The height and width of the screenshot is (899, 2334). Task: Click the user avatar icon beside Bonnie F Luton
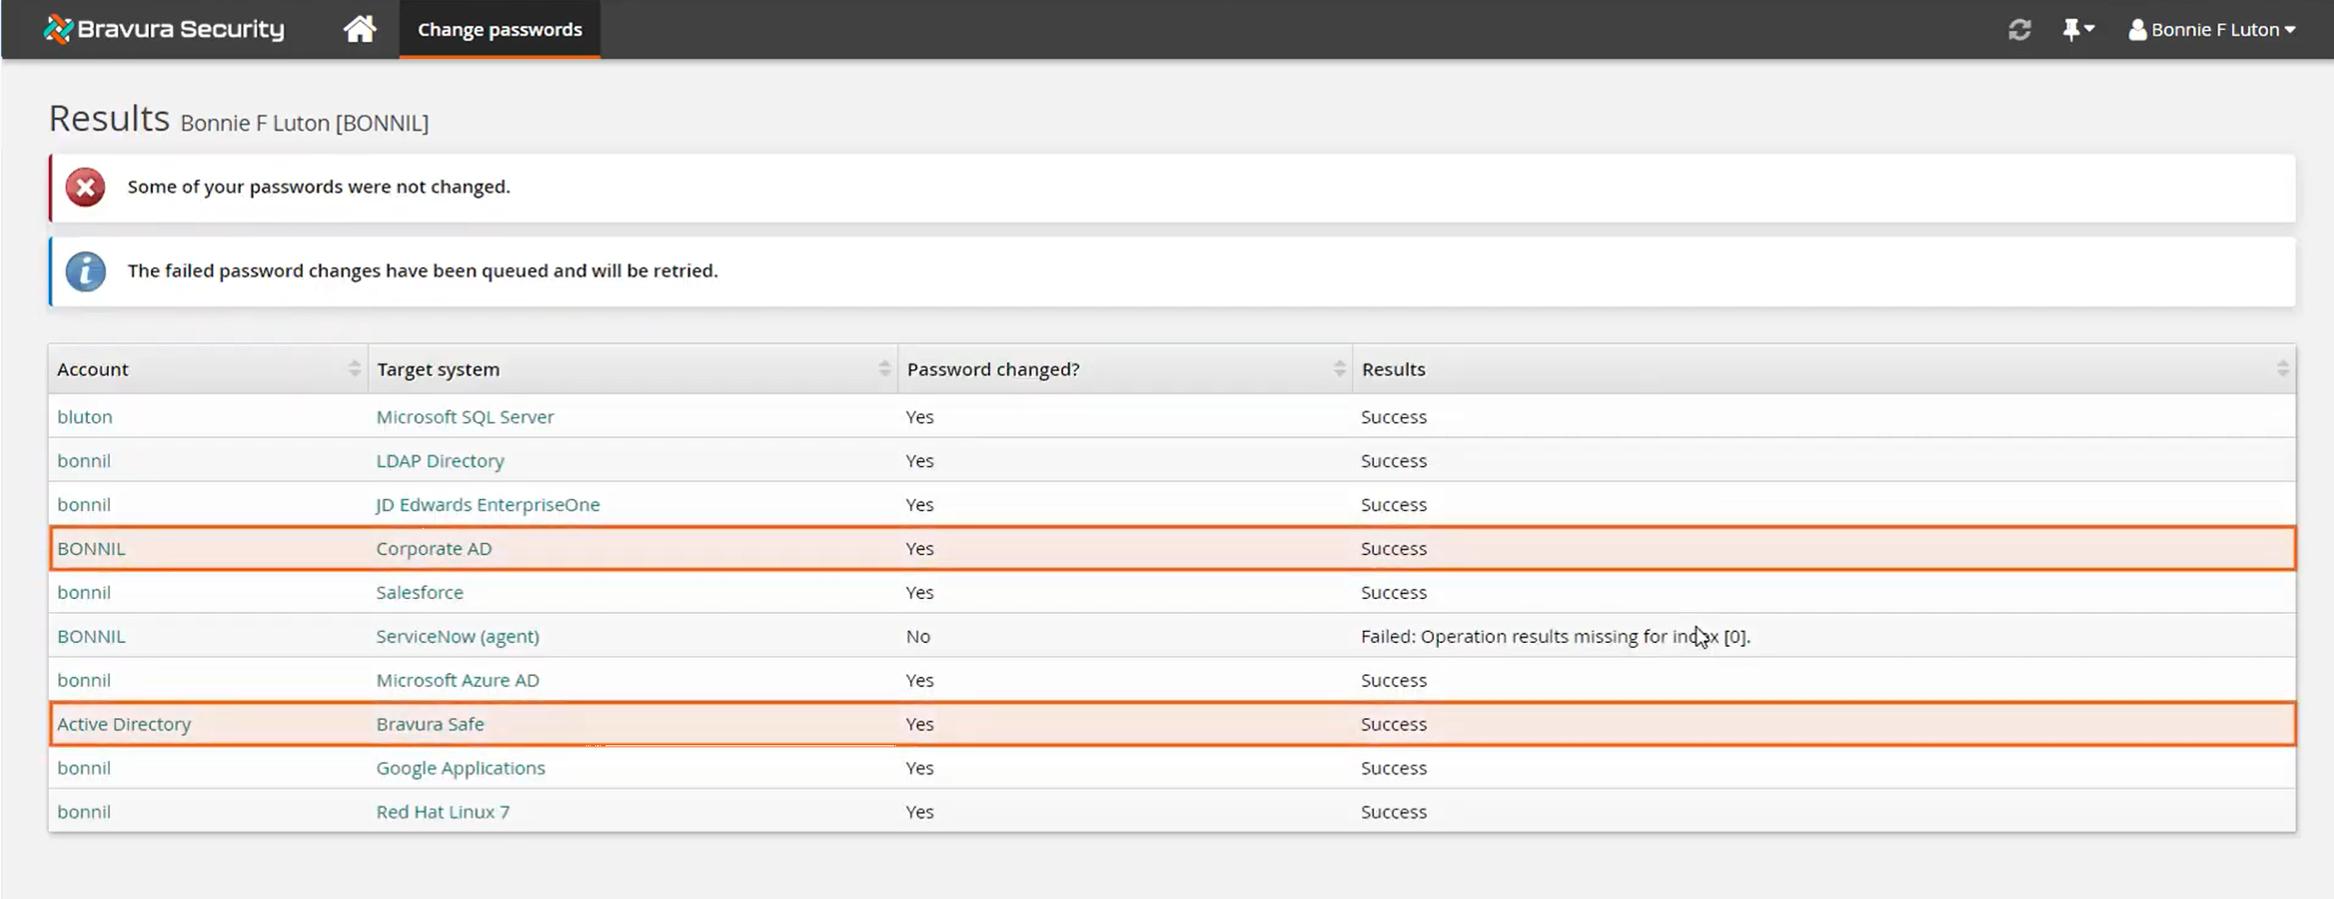click(2137, 29)
